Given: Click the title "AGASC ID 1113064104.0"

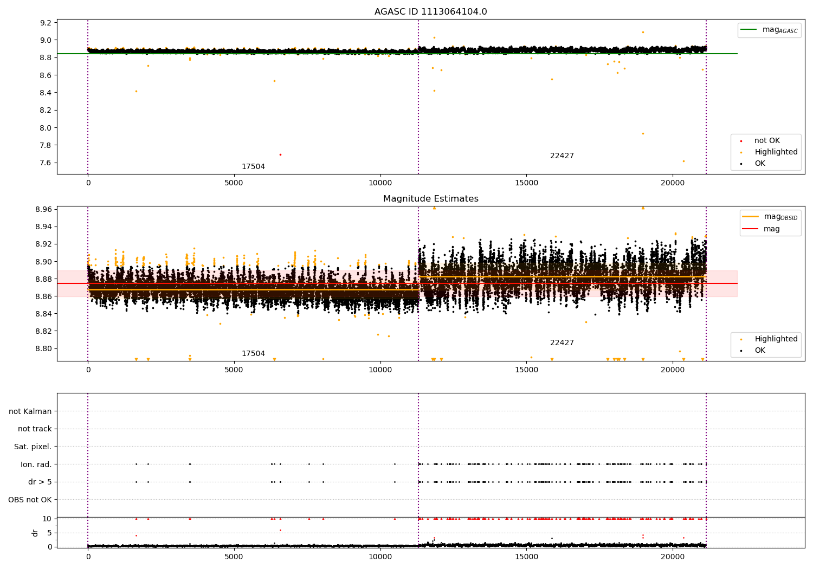Looking at the screenshot, I should [x=430, y=12].
